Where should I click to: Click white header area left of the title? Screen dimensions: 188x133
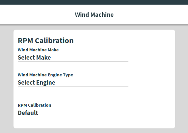pos(38,14)
